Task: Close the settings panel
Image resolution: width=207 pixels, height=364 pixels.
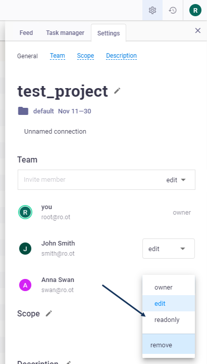Action: [198, 30]
